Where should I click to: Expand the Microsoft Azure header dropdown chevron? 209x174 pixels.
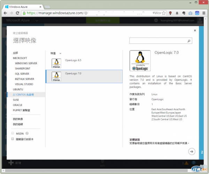(37, 20)
